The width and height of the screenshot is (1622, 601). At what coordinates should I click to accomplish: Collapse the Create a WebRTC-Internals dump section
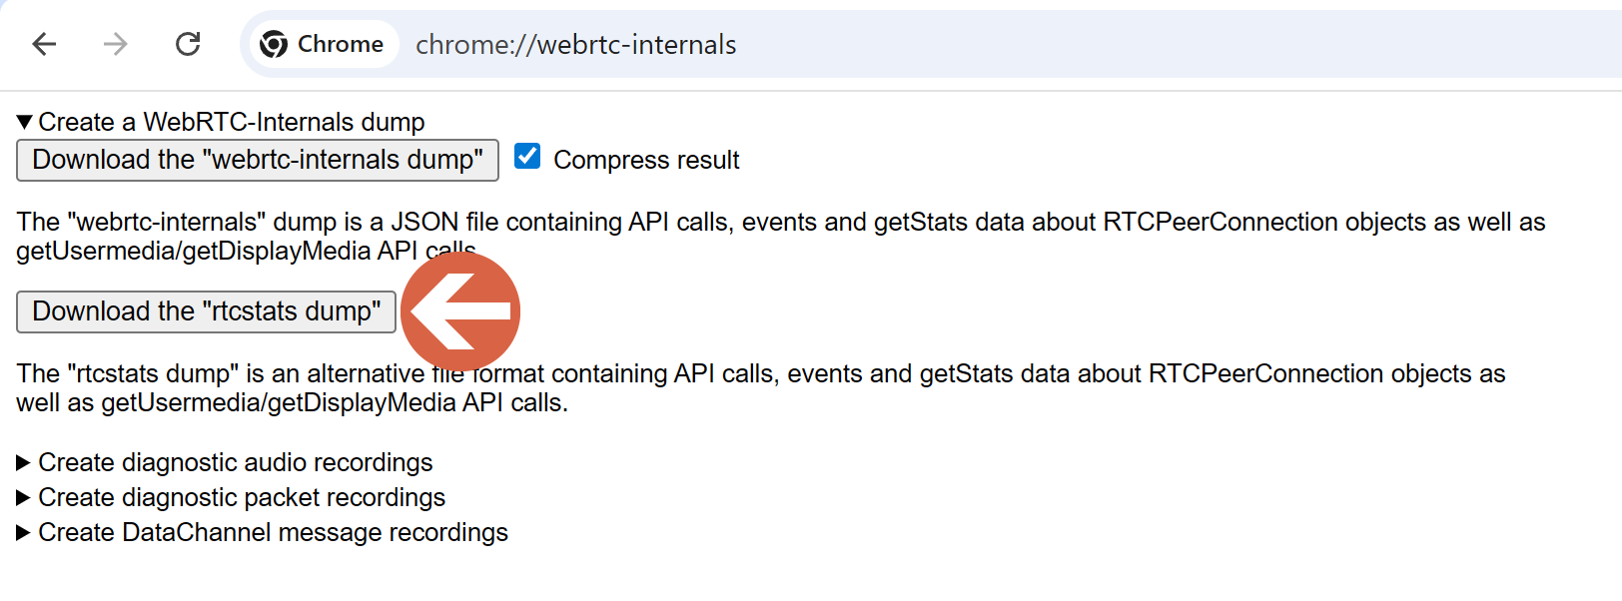tap(24, 121)
